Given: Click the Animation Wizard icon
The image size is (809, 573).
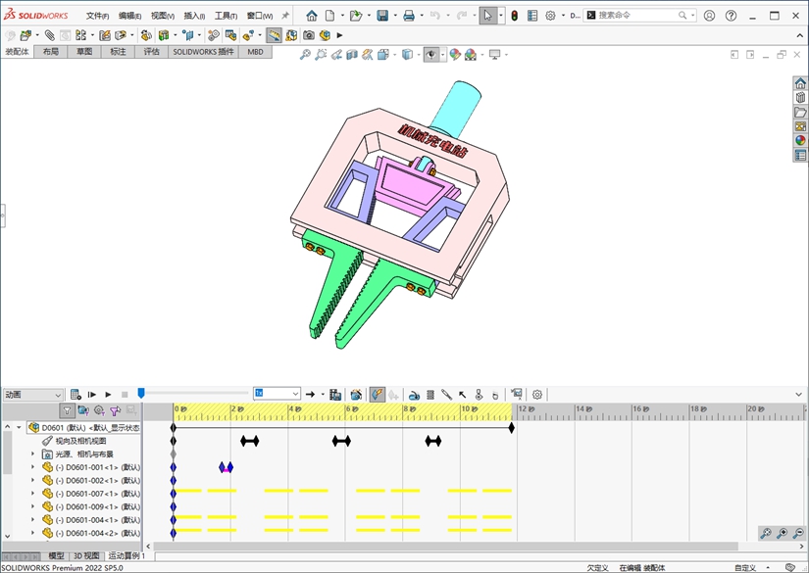Looking at the screenshot, I should pyautogui.click(x=356, y=394).
